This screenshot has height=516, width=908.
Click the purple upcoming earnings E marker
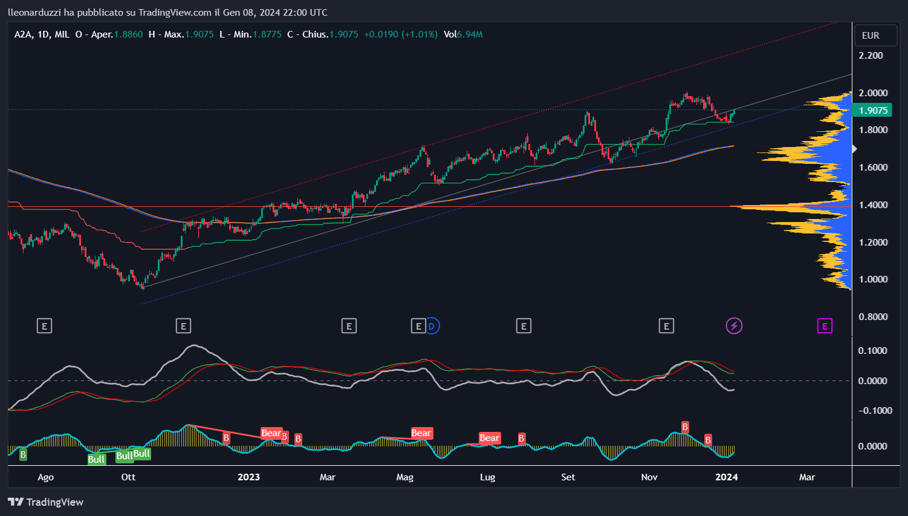click(x=825, y=327)
